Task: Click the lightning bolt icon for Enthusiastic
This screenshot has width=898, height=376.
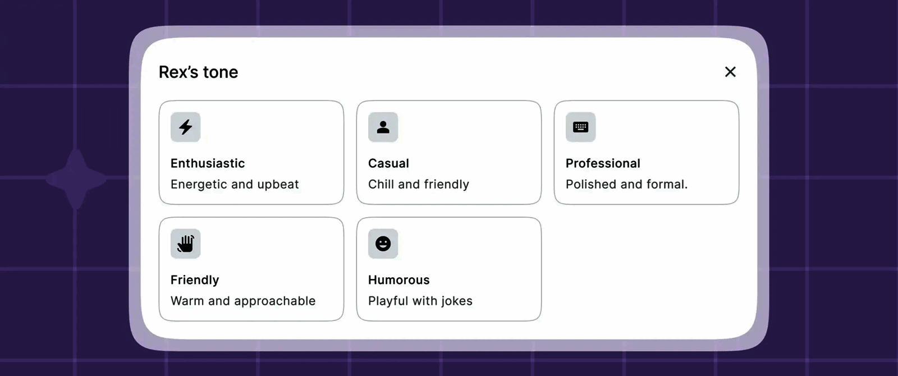Action: point(186,127)
